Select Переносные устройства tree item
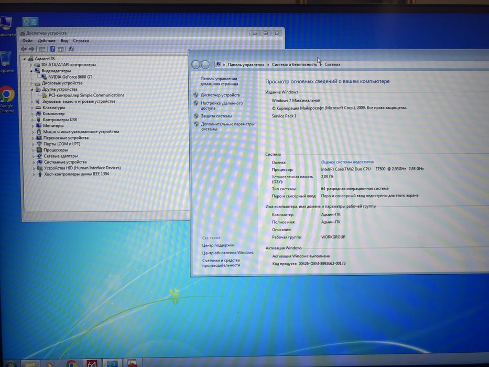 coord(66,138)
